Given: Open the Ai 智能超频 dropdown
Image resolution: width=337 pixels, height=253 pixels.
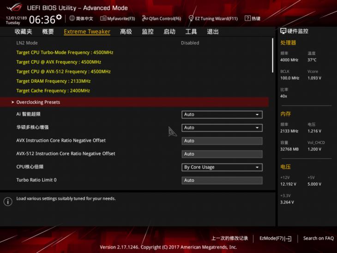Looking at the screenshot, I should pyautogui.click(x=222, y=114).
